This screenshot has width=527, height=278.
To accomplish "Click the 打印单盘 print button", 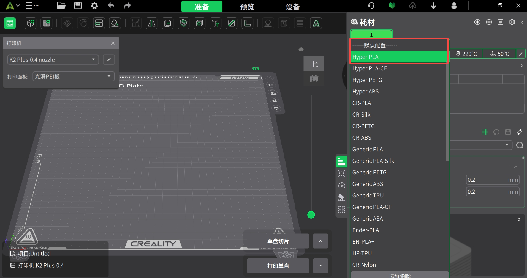I will 278,266.
